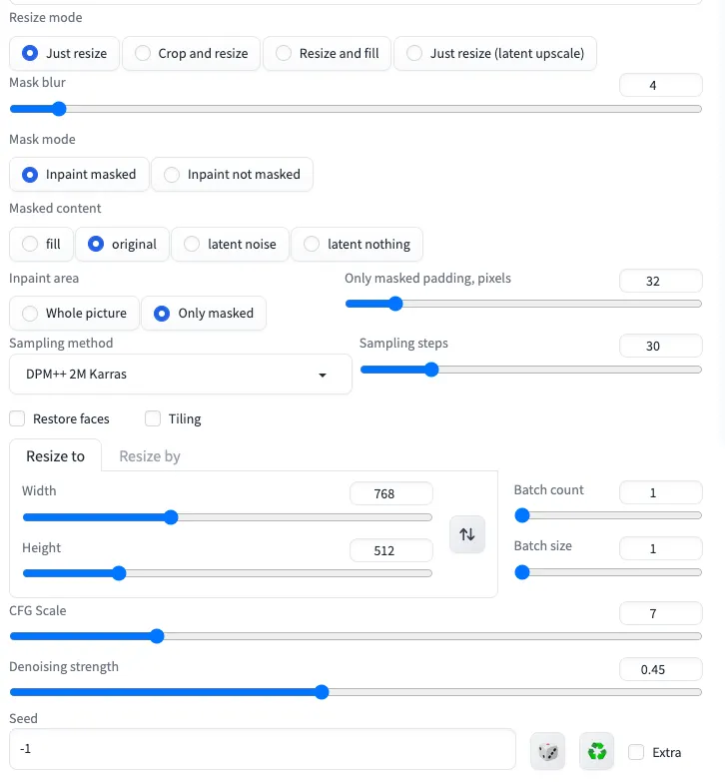Viewport: 725px width, 782px height.
Task: Choose Inpaint not masked mode
Action: 232,175
